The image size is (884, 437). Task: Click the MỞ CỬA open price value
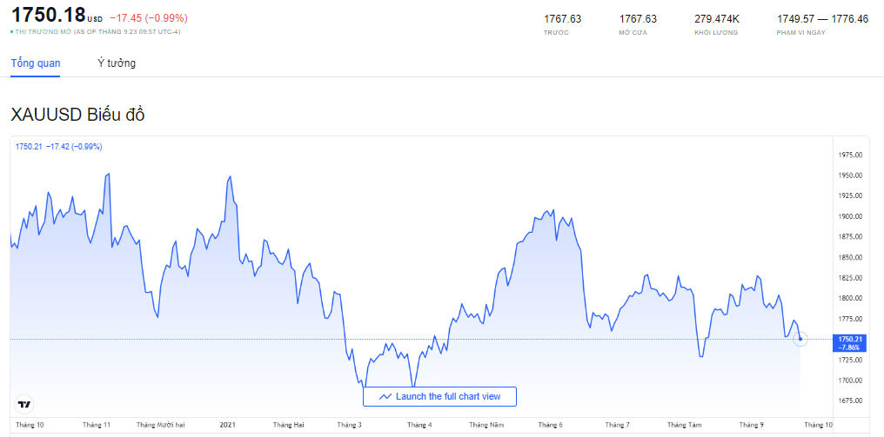(x=638, y=18)
